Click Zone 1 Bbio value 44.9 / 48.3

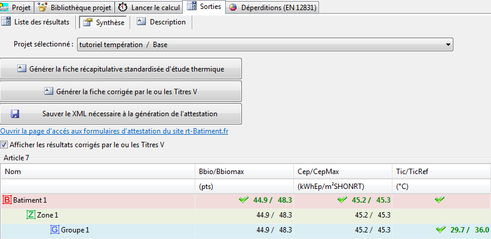(274, 215)
